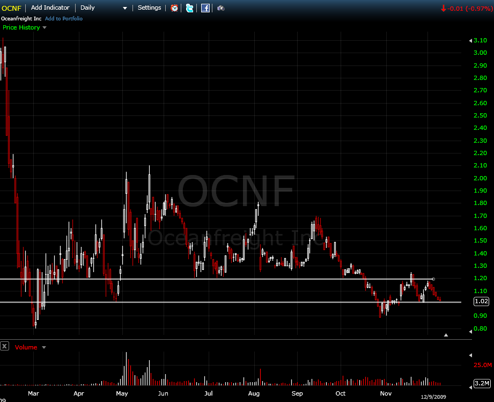The height and width of the screenshot is (402, 494).
Task: Click the 12/9/2009 date label
Action: (x=433, y=397)
